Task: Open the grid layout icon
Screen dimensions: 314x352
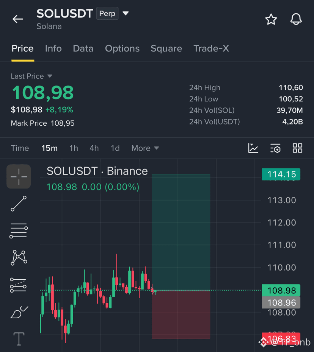Action: click(x=297, y=148)
